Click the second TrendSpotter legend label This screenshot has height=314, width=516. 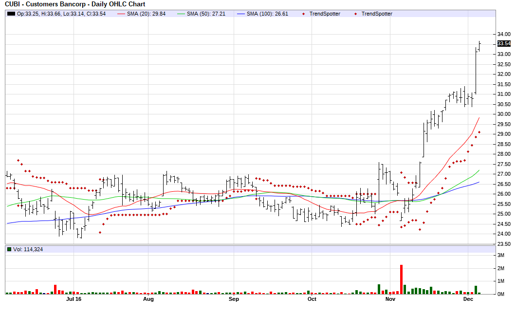tap(377, 14)
